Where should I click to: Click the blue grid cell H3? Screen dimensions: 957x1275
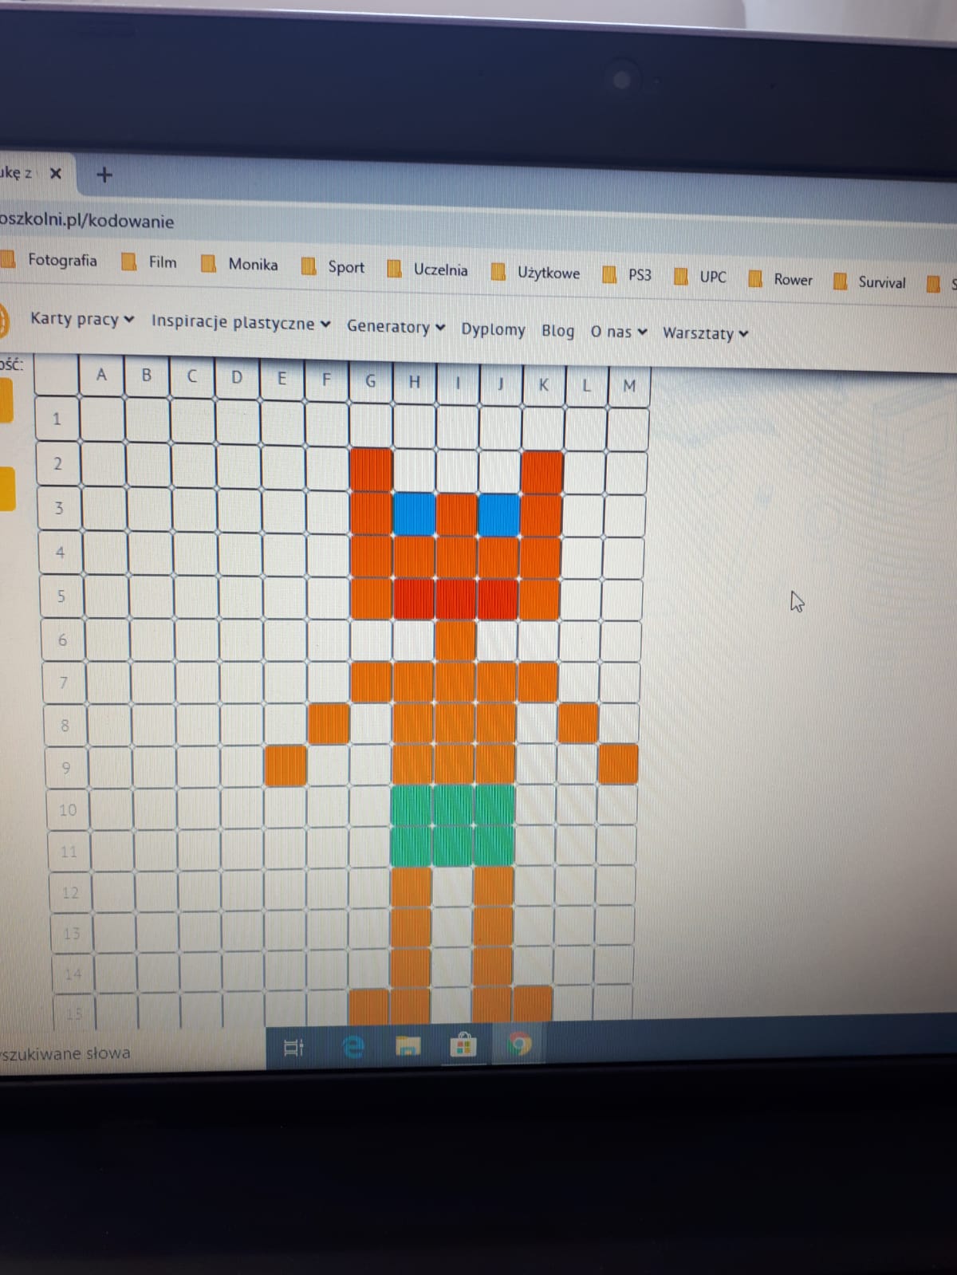413,514
